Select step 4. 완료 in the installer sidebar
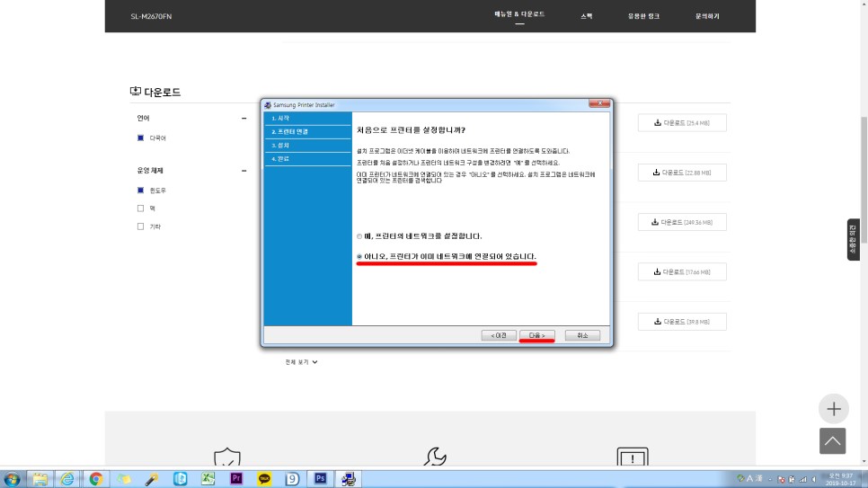868x488 pixels. point(308,159)
